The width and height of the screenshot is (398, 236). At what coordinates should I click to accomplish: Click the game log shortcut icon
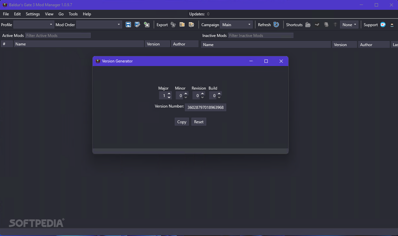pos(326,25)
